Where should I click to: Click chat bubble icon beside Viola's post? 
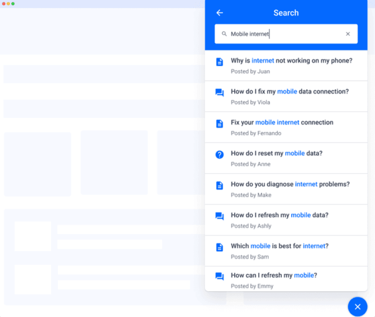point(219,93)
